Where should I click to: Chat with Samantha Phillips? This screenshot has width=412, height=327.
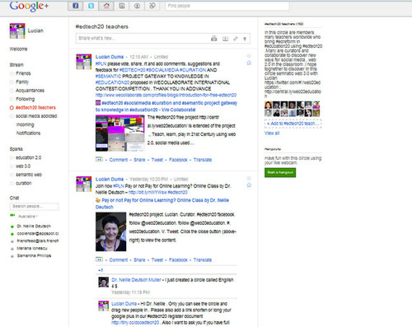[x=34, y=255]
